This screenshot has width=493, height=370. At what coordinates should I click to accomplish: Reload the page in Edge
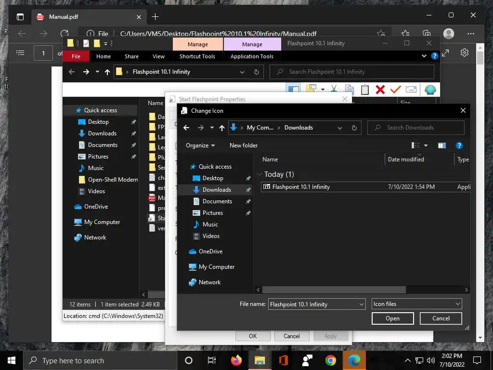coord(65,33)
